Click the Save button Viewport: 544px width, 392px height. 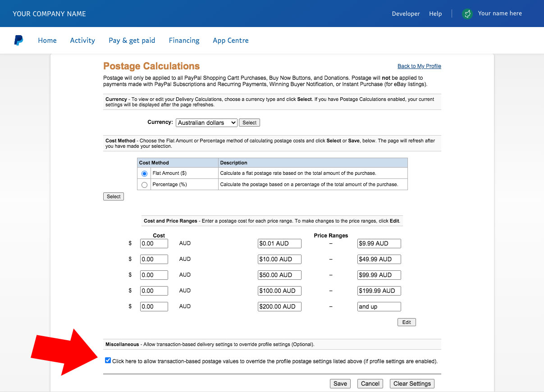pyautogui.click(x=340, y=383)
